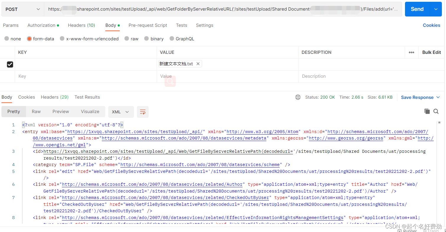Image resolution: width=446 pixels, height=232 pixels.
Task: Click the Status: 200 OK text
Action: pos(320,97)
